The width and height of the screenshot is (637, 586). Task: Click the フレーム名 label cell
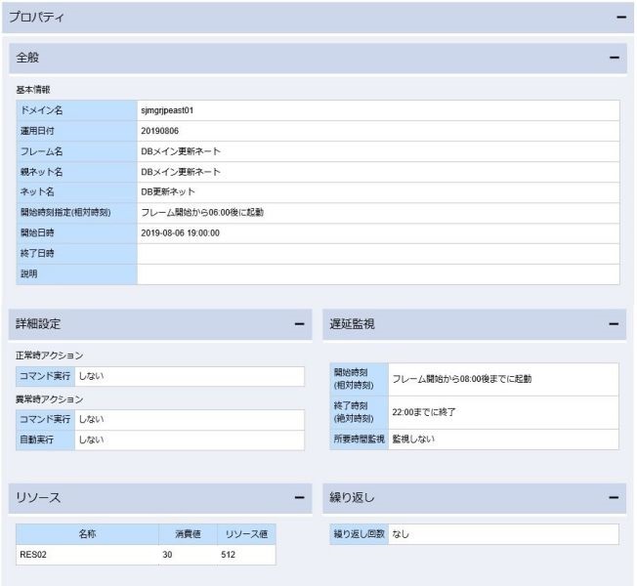point(77,151)
